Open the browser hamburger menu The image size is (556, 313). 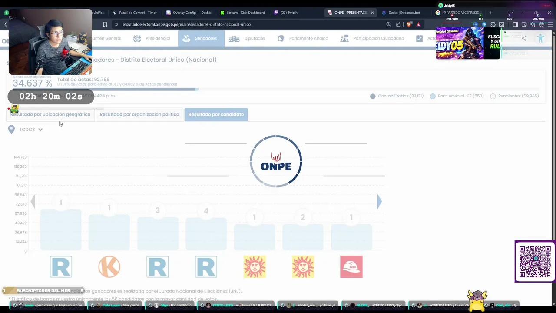coord(549,24)
